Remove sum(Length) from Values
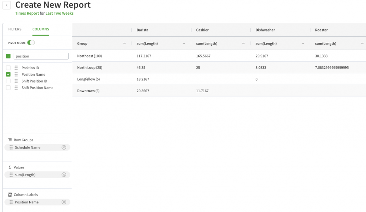This screenshot has height=212, width=366. pos(64,175)
